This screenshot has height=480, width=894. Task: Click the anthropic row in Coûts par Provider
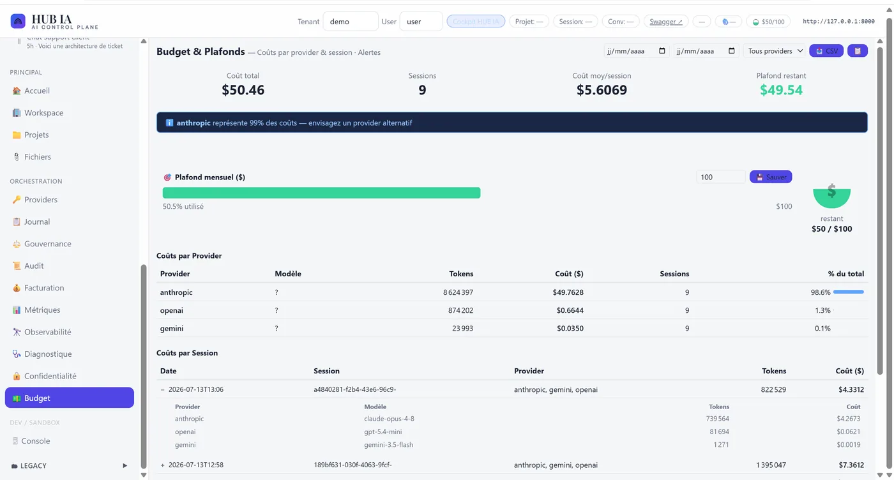(512, 292)
